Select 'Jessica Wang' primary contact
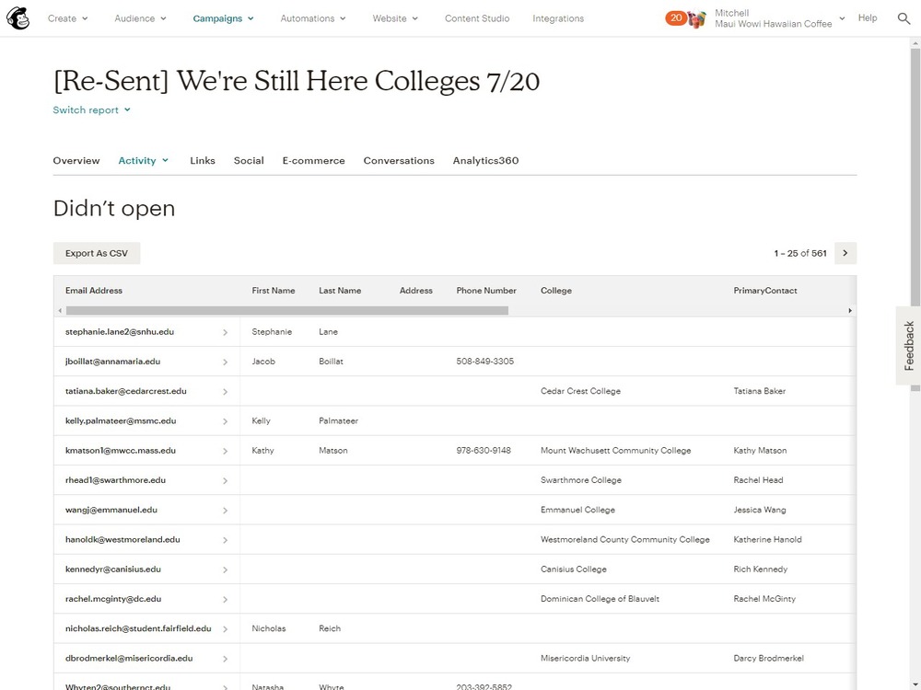 coord(759,510)
